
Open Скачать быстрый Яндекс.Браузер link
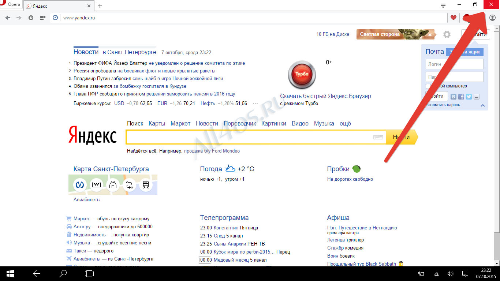(325, 96)
